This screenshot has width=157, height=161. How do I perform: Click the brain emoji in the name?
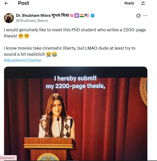71,16
